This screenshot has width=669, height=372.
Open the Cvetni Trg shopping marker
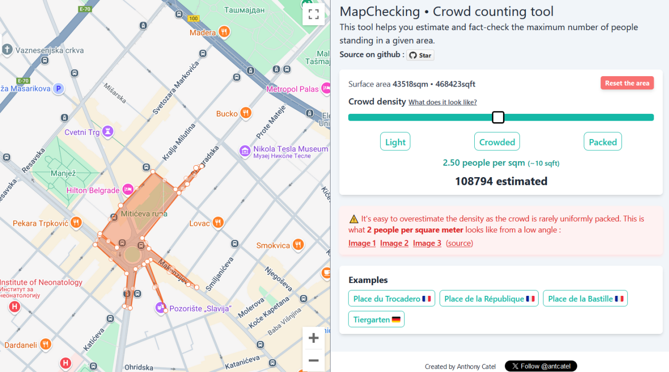(x=108, y=132)
